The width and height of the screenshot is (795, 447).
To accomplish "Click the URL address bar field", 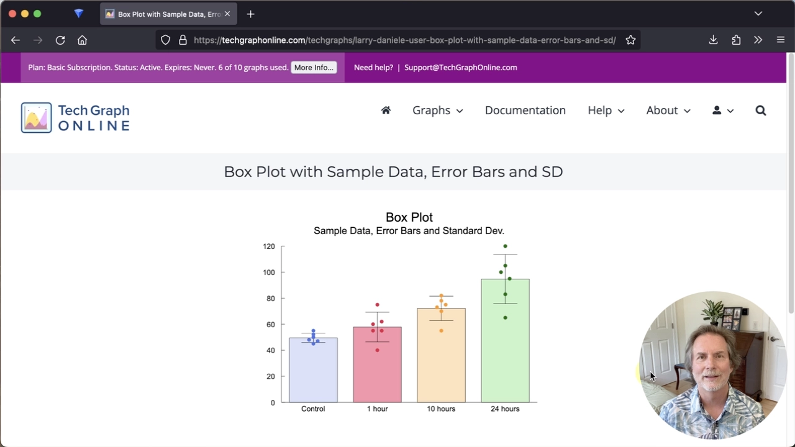I will [x=404, y=40].
